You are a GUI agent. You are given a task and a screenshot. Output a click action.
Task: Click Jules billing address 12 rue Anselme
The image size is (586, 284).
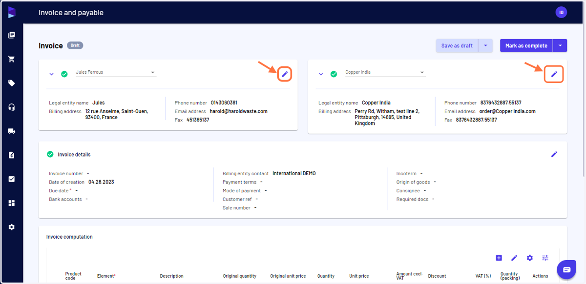point(117,114)
